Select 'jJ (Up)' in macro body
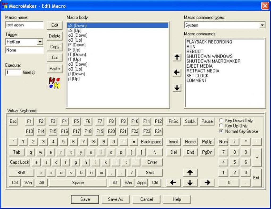 click(x=117, y=79)
